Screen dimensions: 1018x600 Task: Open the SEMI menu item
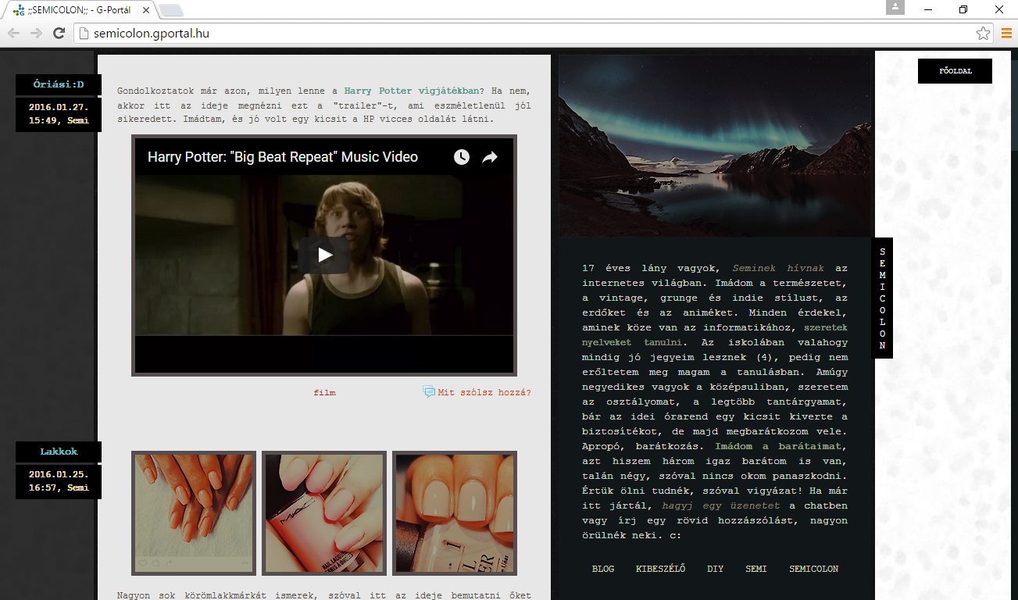(x=755, y=569)
